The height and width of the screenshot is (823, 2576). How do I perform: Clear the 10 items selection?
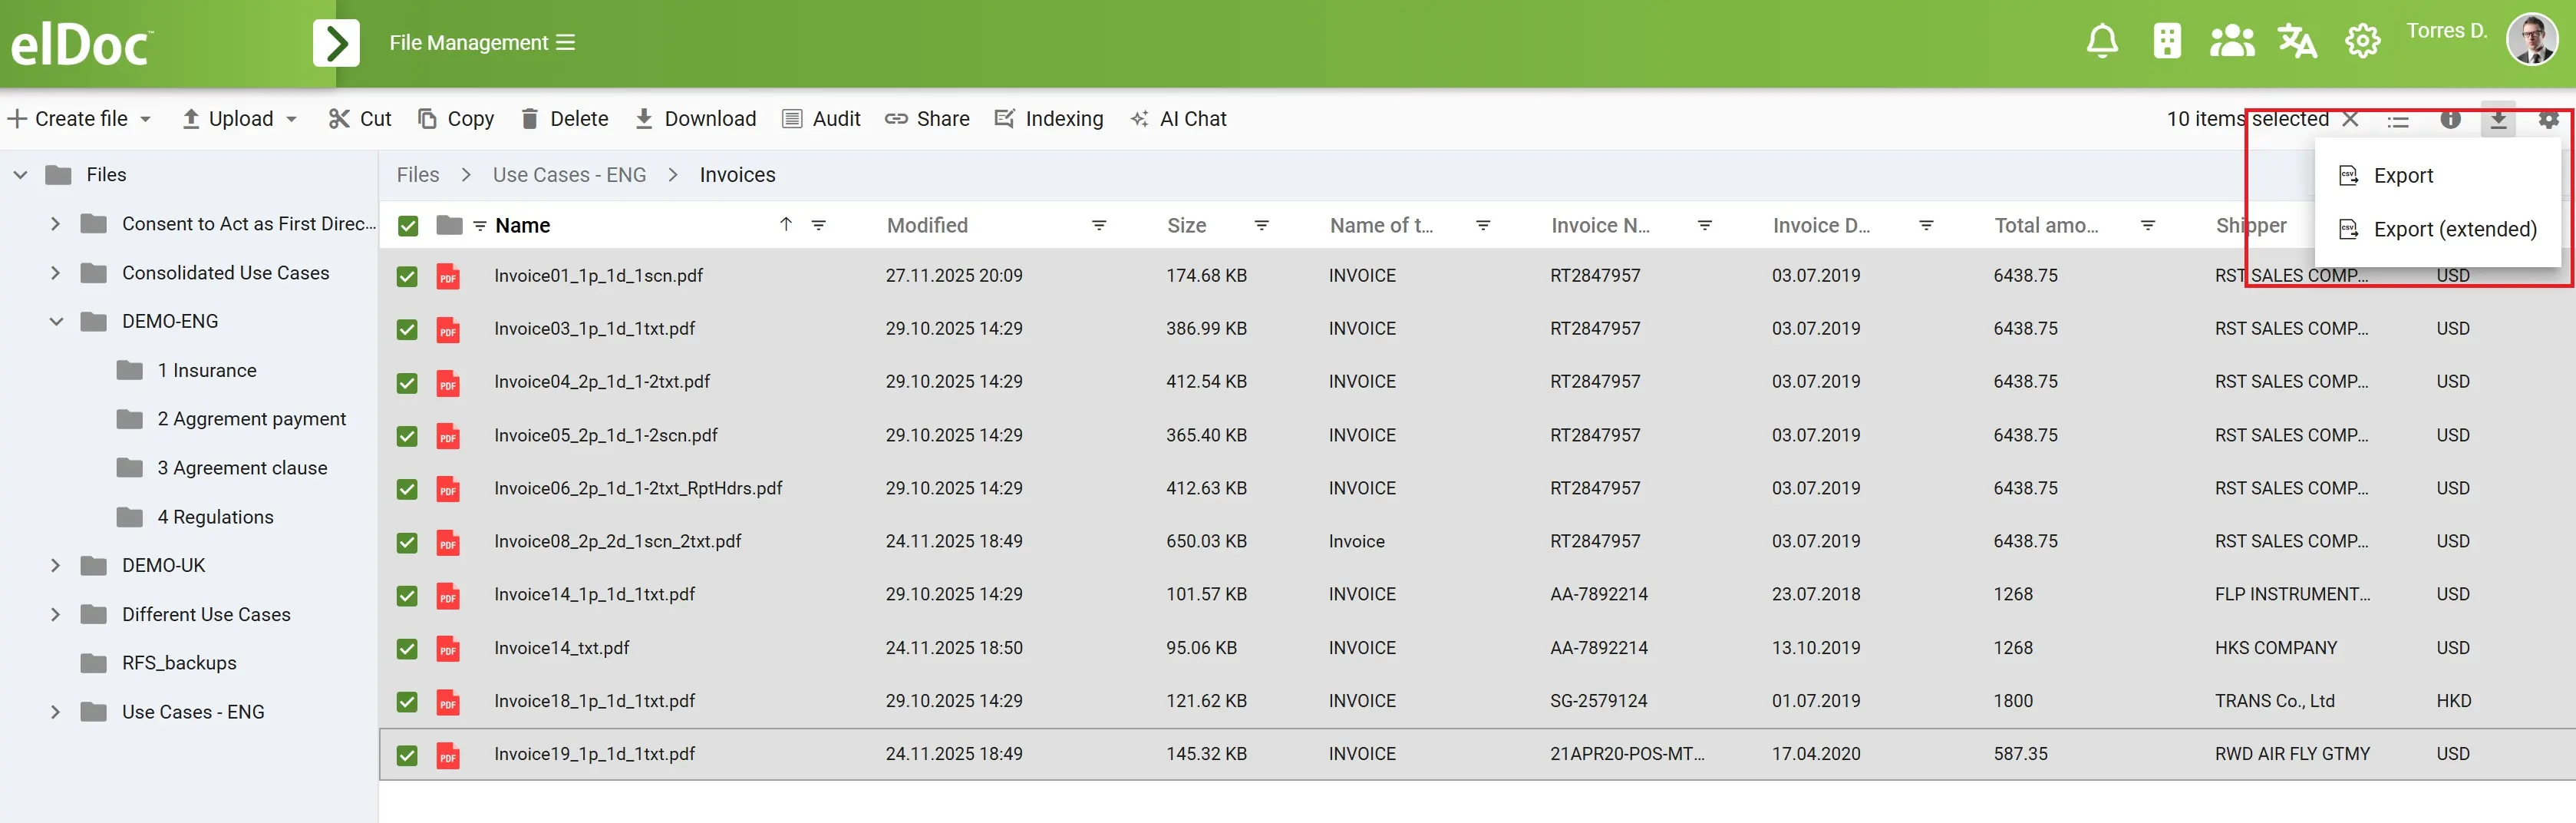(x=2351, y=119)
